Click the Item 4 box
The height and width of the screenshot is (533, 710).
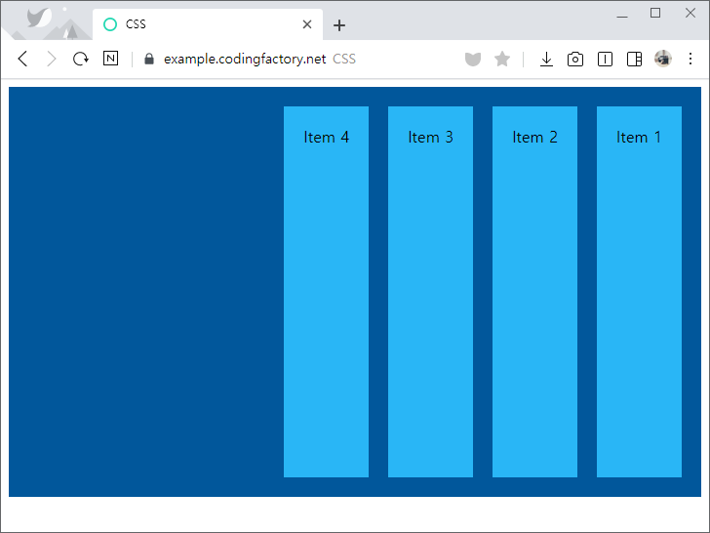pyautogui.click(x=326, y=292)
